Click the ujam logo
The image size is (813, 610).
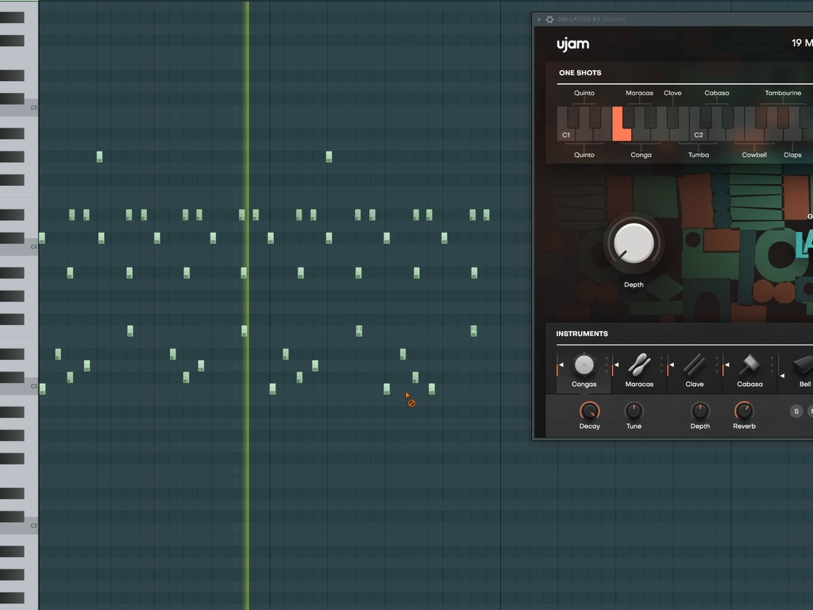[572, 44]
